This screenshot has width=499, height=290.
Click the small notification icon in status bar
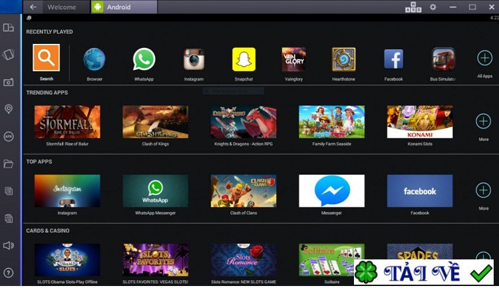[x=29, y=18]
